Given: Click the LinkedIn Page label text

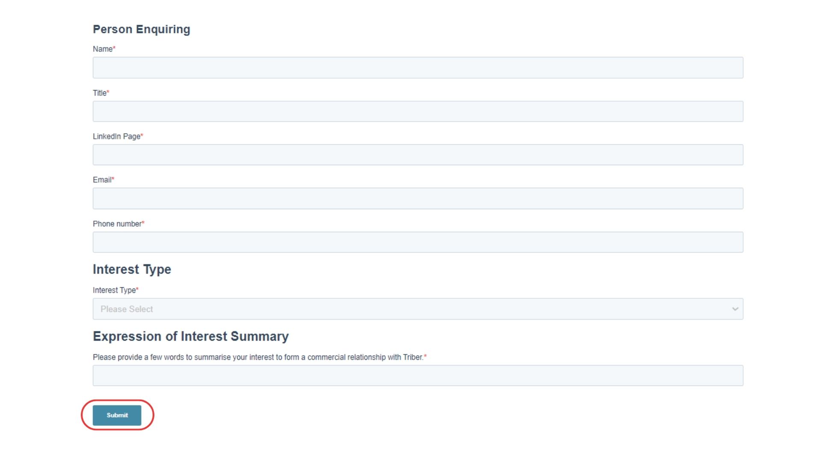Looking at the screenshot, I should point(116,137).
